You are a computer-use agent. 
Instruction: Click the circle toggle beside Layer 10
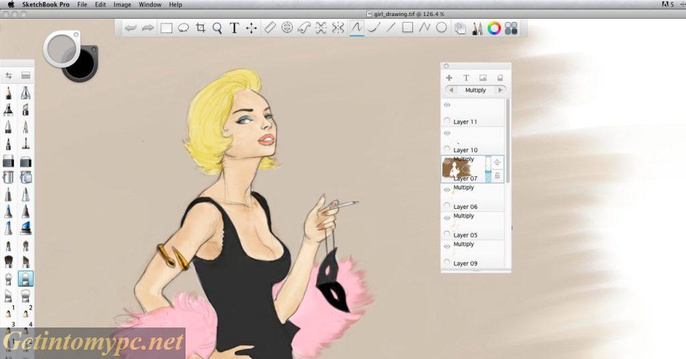point(447,149)
